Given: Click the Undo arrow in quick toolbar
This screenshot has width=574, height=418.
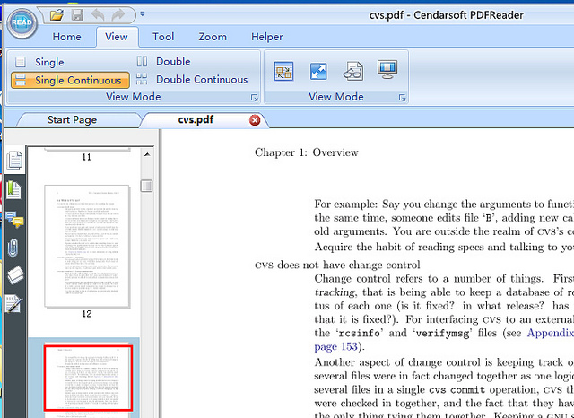Looking at the screenshot, I should click(98, 15).
